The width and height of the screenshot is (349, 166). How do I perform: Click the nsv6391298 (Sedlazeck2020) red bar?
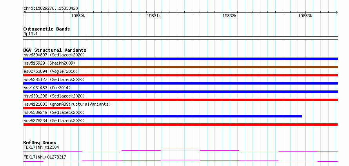click(180, 100)
